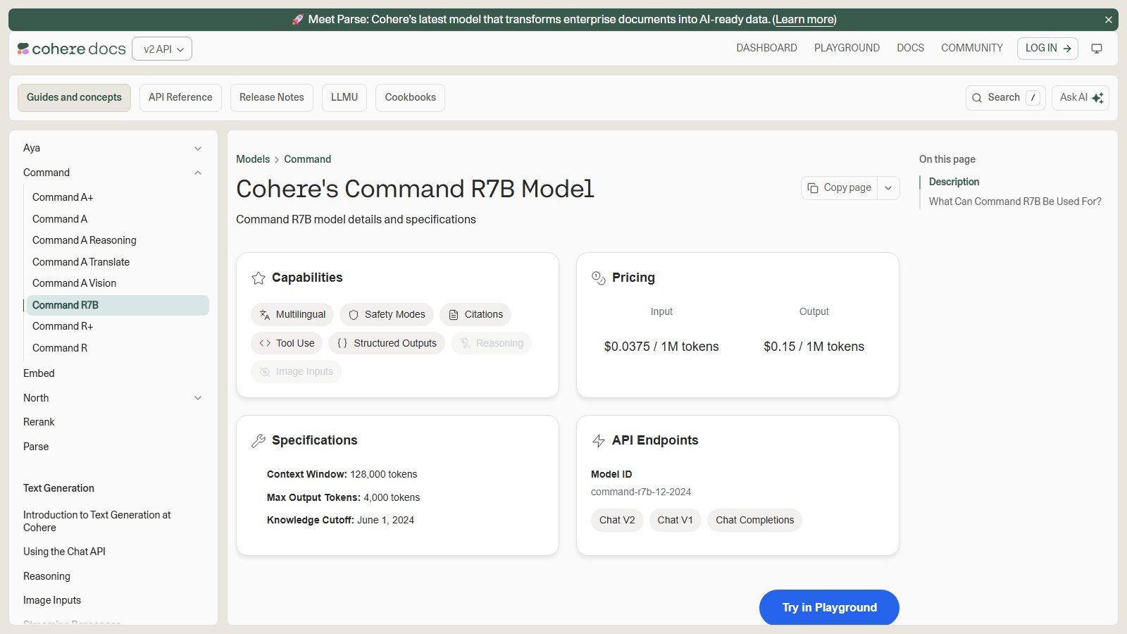
Task: Open Chat V2 endpoint
Action: pyautogui.click(x=617, y=520)
